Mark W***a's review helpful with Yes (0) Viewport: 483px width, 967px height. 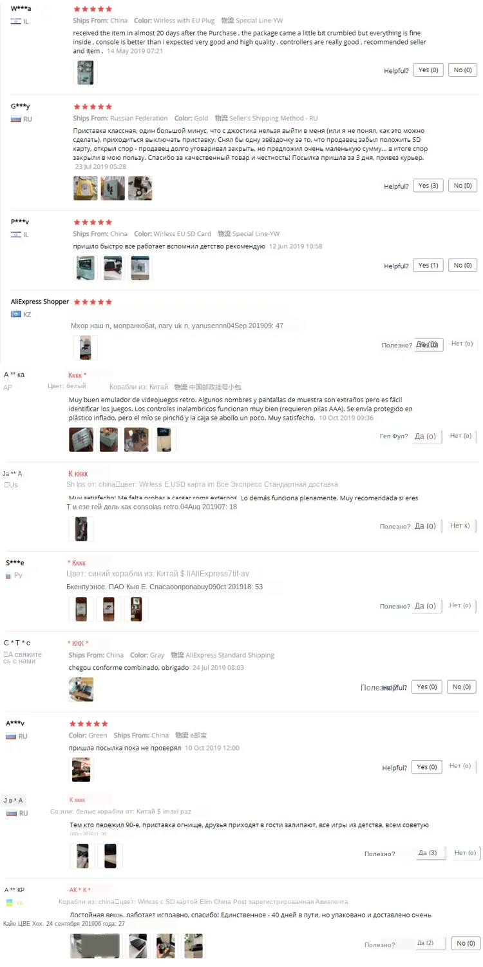428,70
